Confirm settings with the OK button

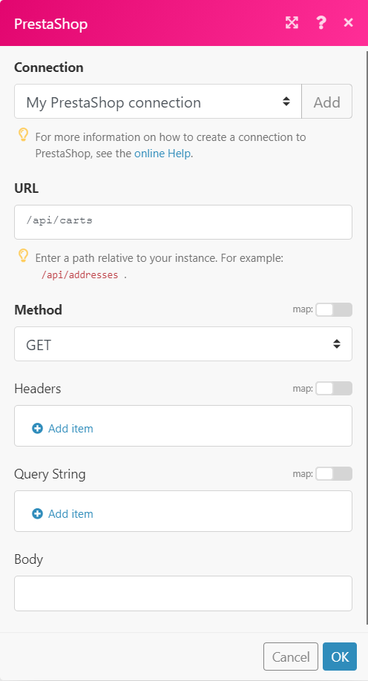(340, 657)
